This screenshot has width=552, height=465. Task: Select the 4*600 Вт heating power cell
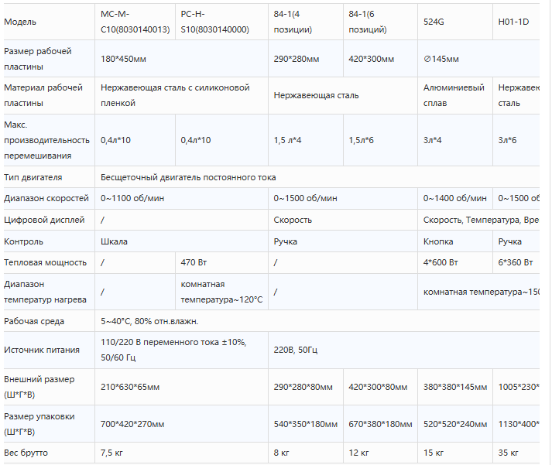click(x=454, y=262)
